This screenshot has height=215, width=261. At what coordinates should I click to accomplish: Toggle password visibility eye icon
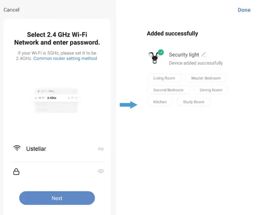click(101, 171)
